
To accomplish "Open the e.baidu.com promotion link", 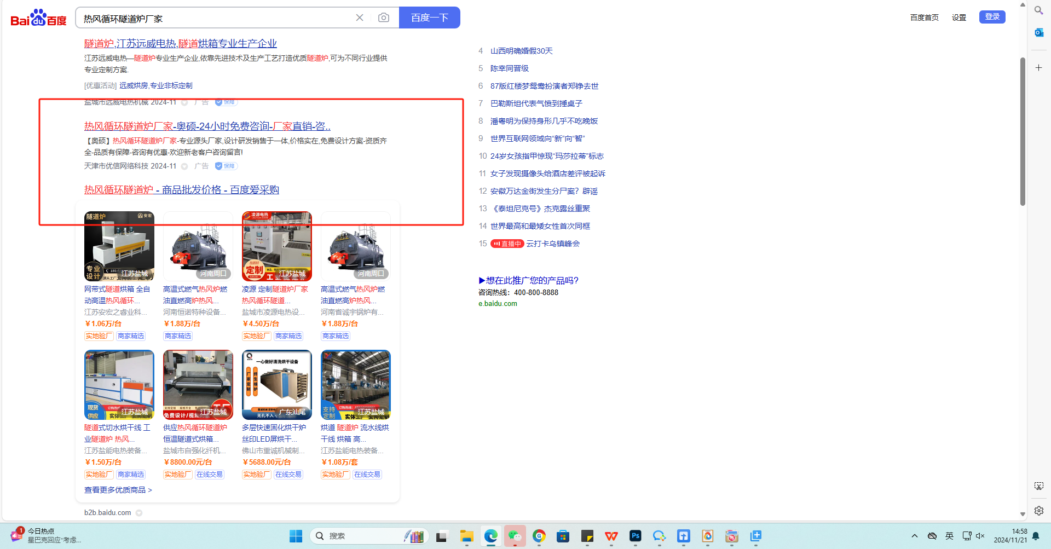I will [498, 304].
